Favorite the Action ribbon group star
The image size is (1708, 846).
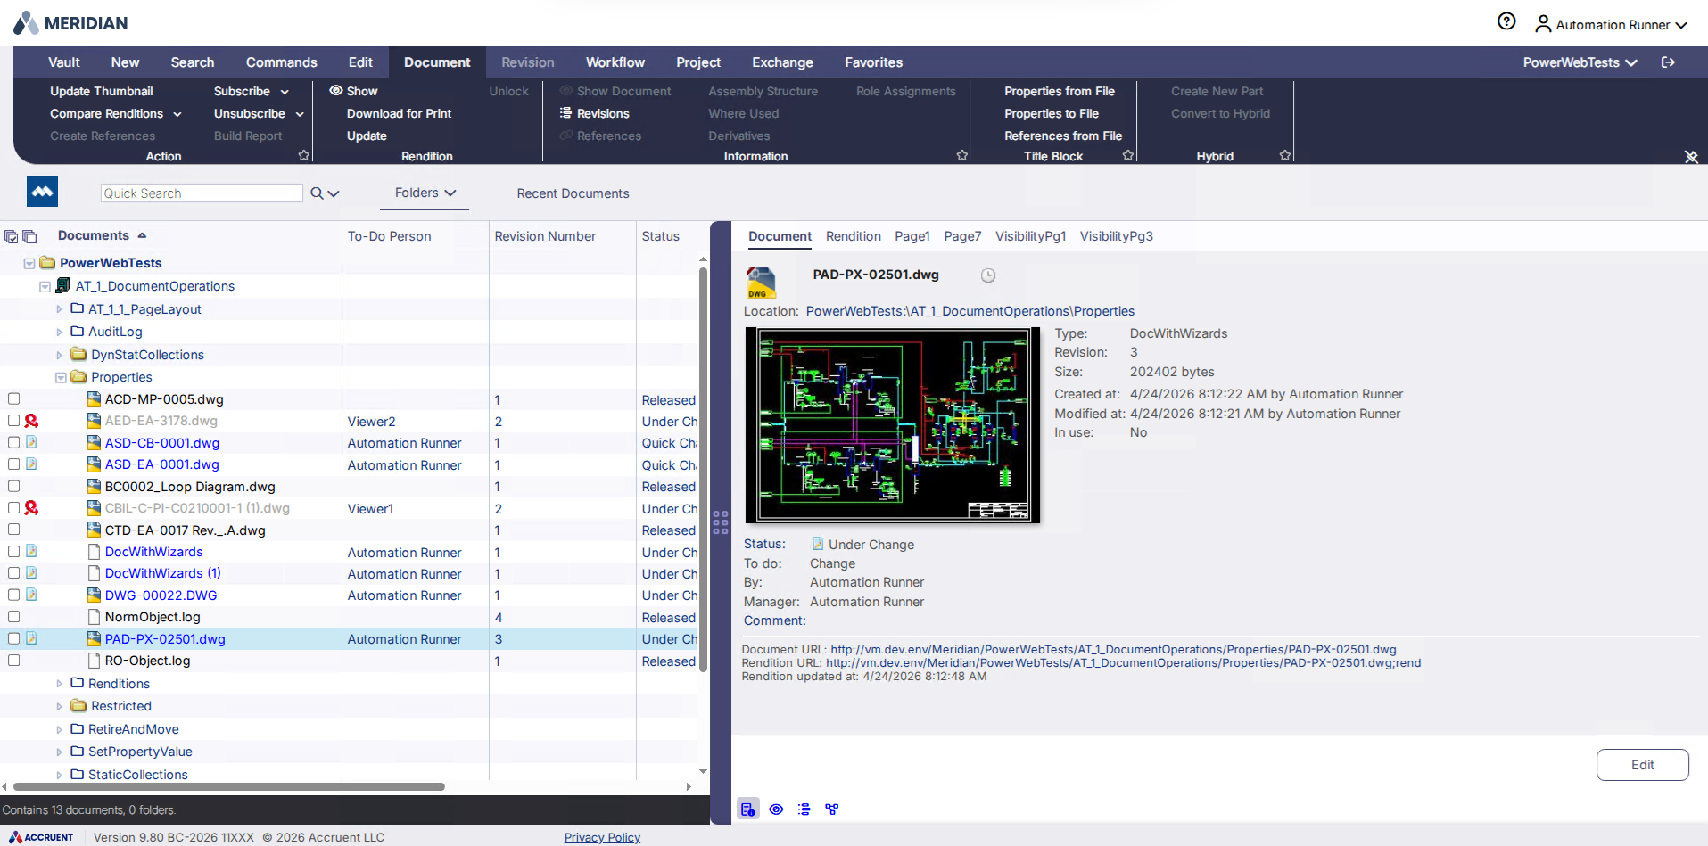[x=303, y=155]
